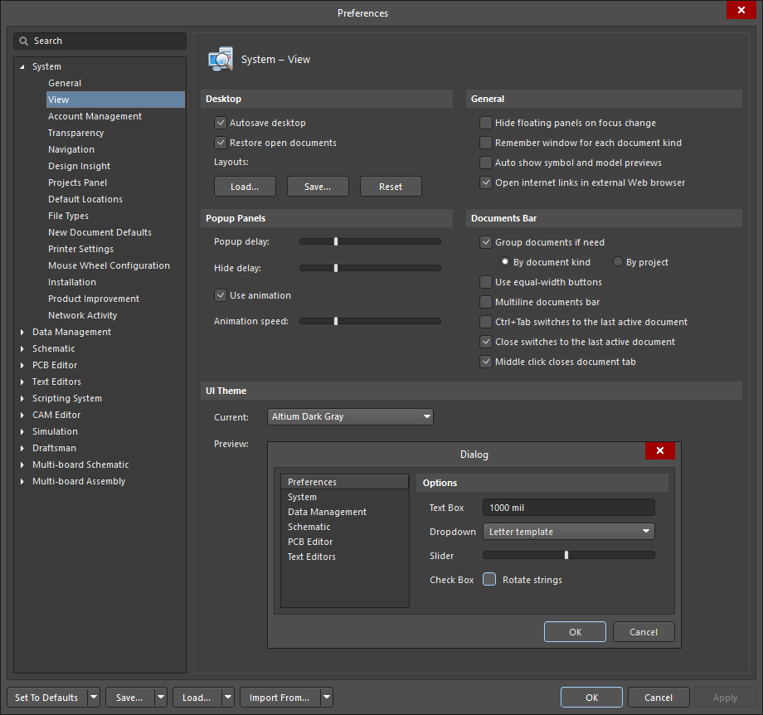The image size is (763, 715).
Task: Click the red close icon in the preview dialog
Action: 659,450
